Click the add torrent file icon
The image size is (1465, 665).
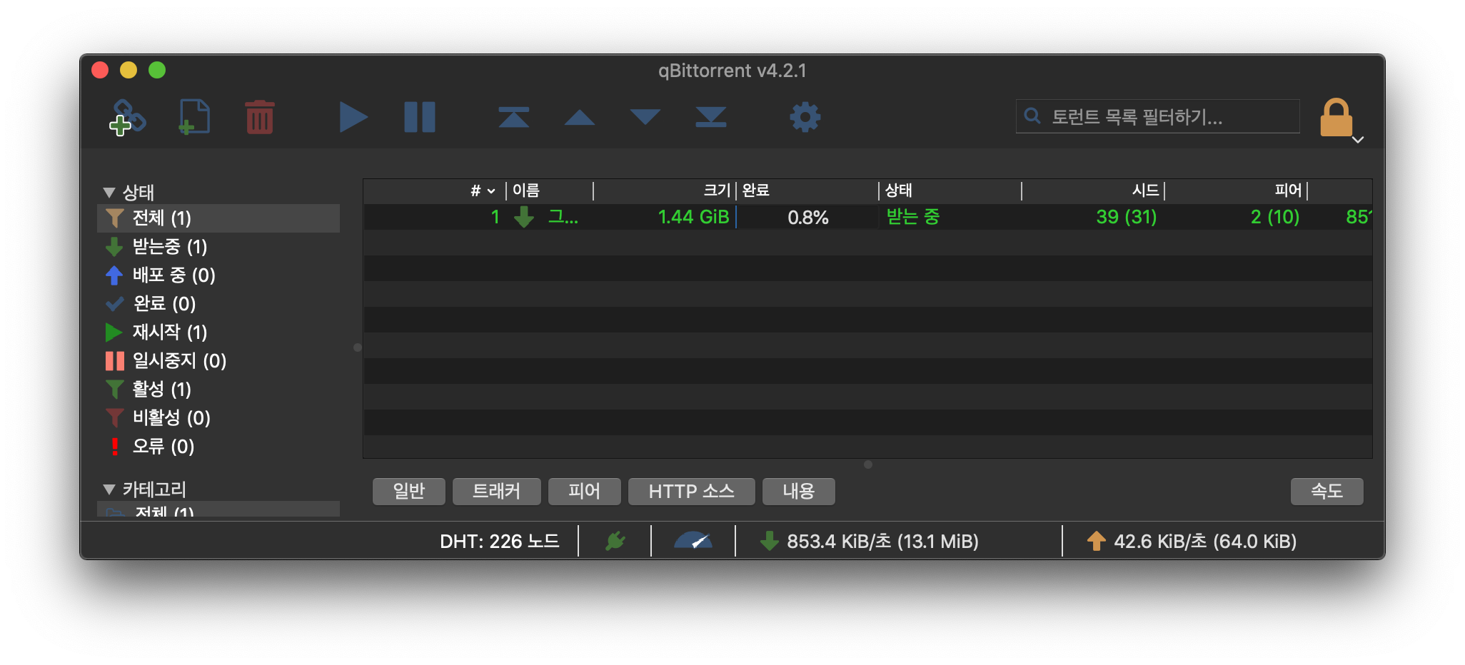[x=193, y=117]
